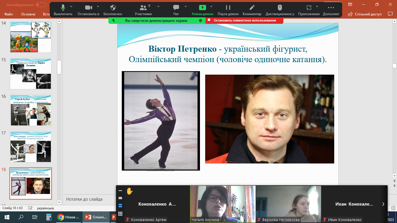Viewport: 397px width, 223px height.
Task: Open Calculator from taskbar
Action: tap(49, 217)
